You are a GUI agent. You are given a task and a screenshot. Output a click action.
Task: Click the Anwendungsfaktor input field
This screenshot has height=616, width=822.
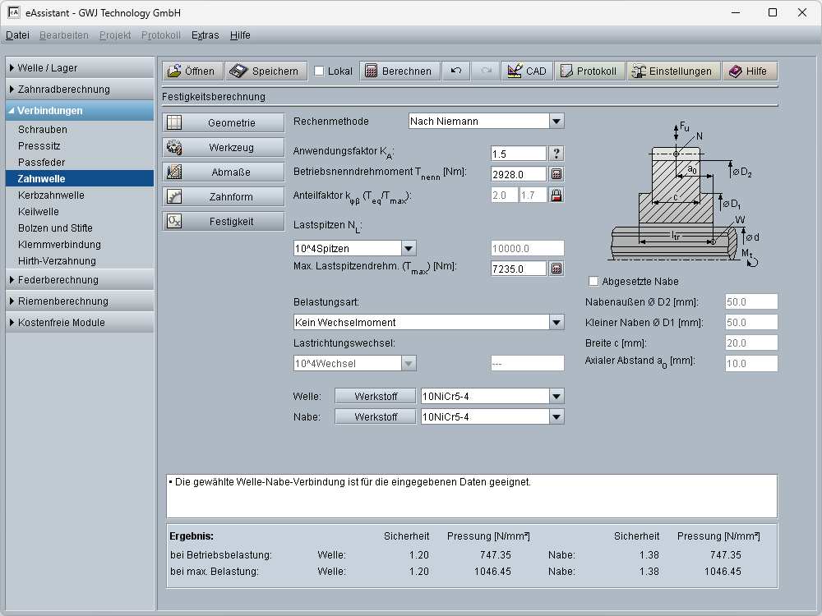pos(518,154)
